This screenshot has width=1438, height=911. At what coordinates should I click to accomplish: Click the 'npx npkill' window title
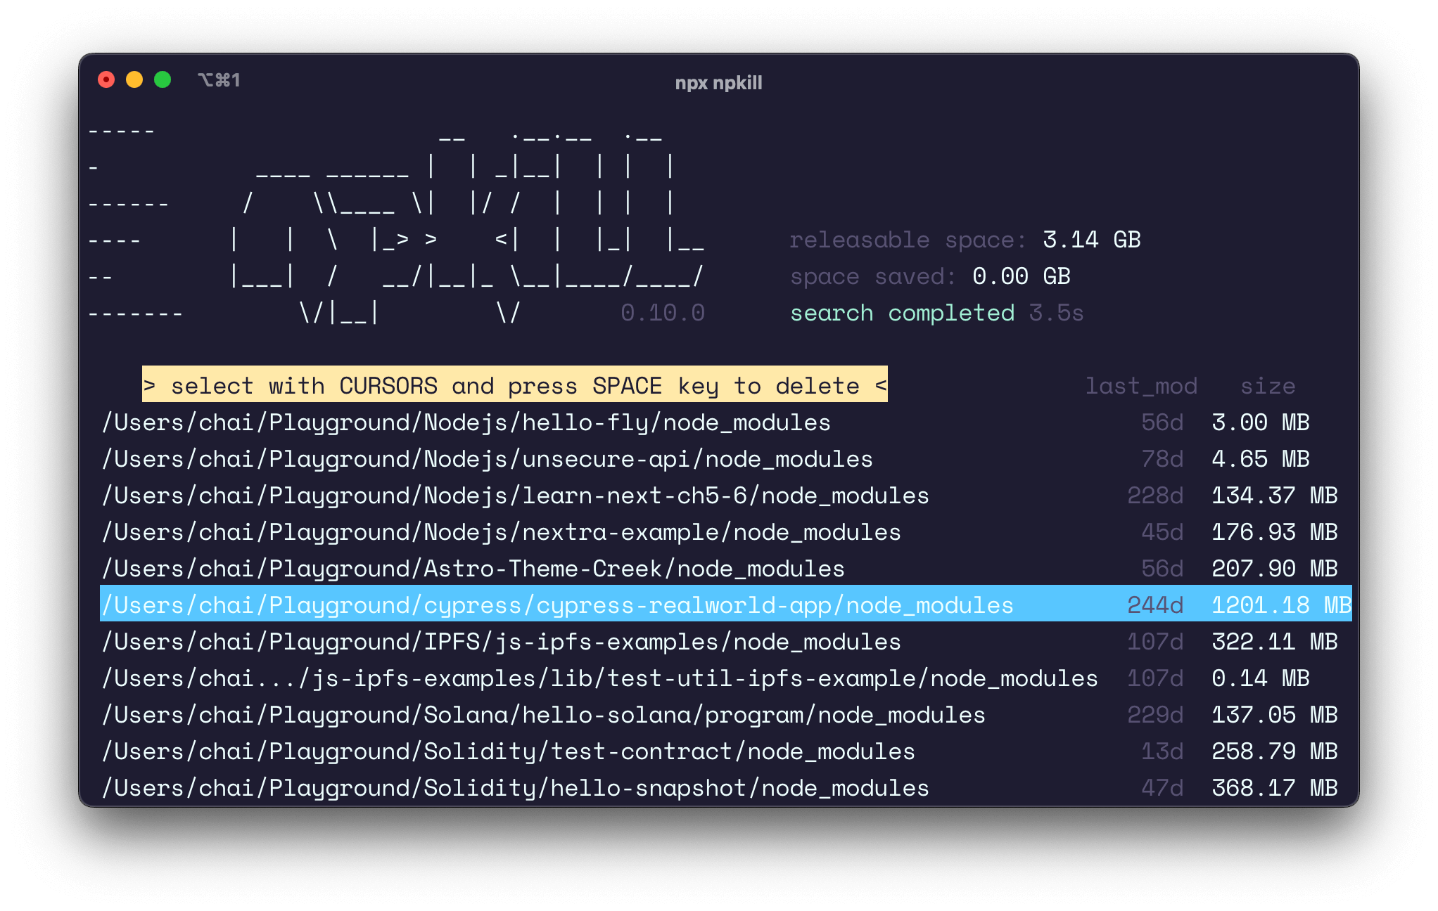point(718,83)
